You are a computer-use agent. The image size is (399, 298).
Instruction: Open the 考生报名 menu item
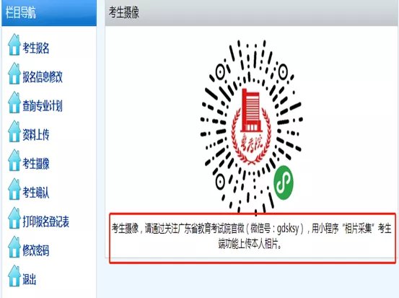(36, 48)
